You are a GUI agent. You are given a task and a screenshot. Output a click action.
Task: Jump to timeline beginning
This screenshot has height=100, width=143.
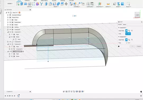click(5, 96)
